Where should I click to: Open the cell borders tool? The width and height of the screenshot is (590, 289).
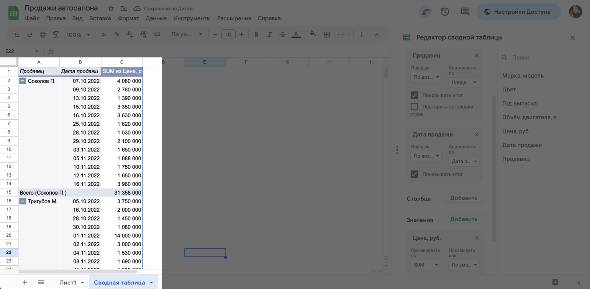(x=327, y=35)
